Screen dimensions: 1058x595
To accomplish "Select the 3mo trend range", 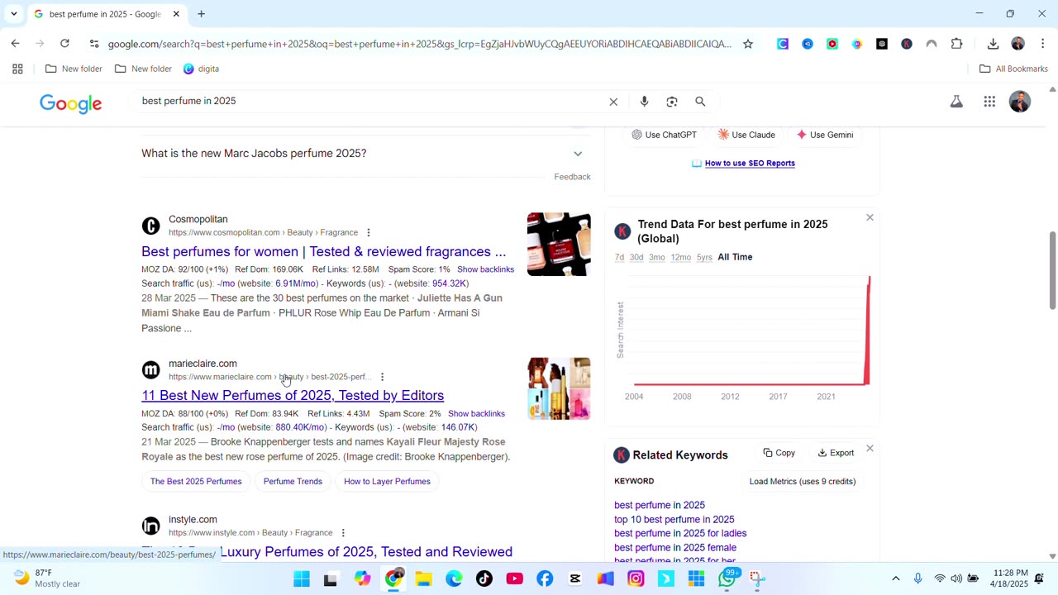I will [x=657, y=257].
